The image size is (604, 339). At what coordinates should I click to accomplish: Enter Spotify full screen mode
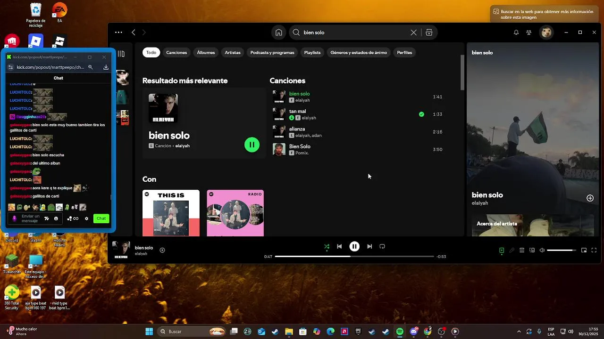(x=594, y=250)
